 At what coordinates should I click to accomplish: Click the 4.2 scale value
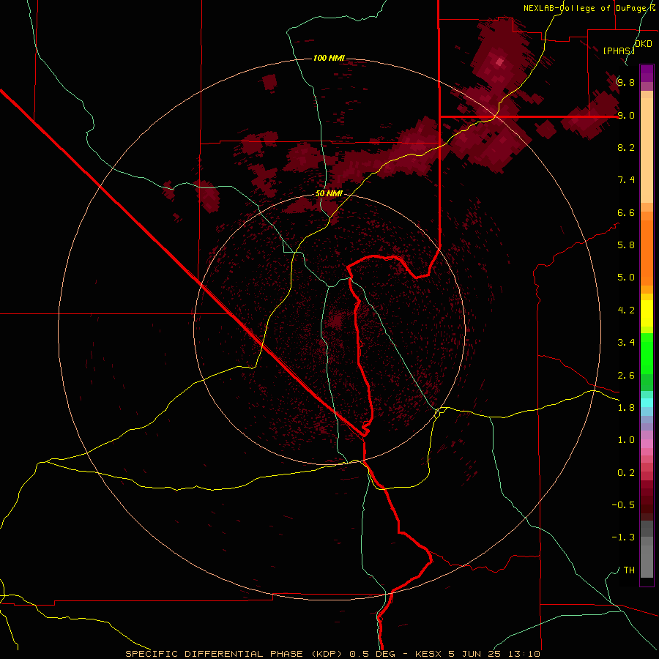(x=626, y=310)
